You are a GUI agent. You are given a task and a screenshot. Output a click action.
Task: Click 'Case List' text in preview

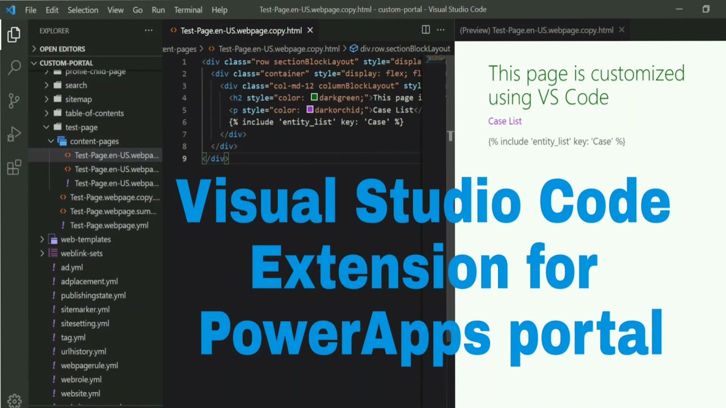(x=505, y=121)
